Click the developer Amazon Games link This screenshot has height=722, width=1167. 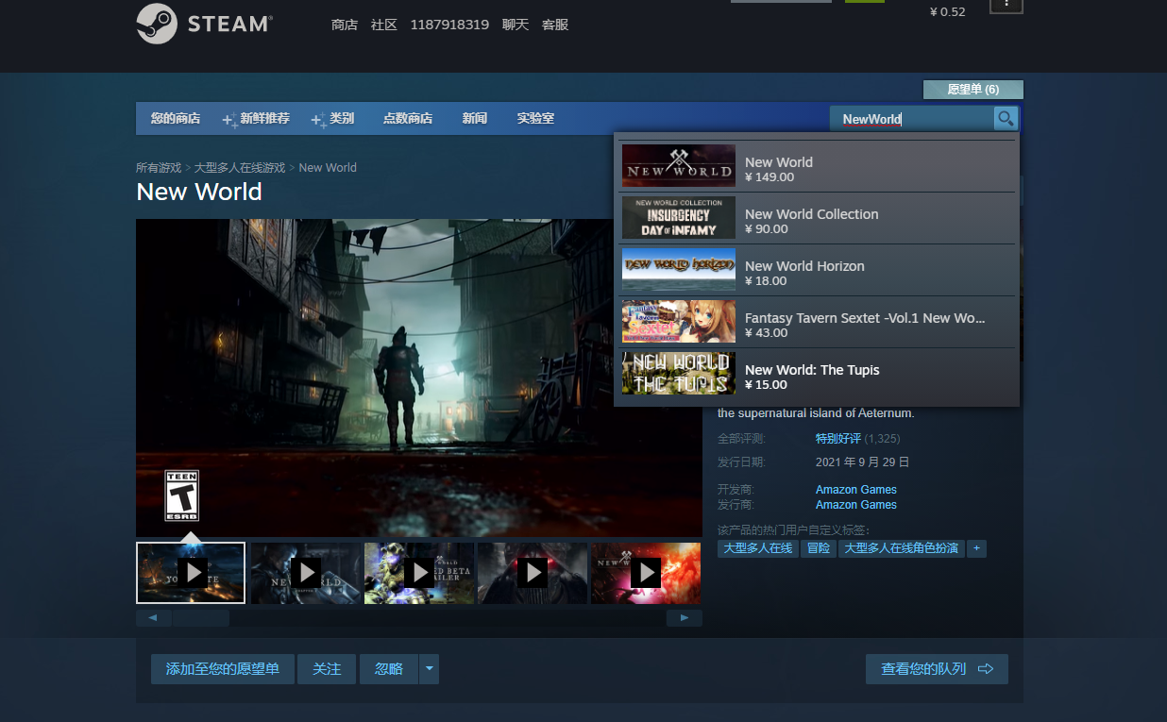click(x=856, y=490)
